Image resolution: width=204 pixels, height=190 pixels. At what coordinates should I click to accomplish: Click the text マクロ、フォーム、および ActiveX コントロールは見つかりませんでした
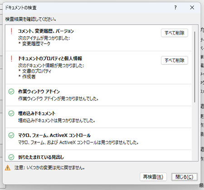(x=78, y=142)
